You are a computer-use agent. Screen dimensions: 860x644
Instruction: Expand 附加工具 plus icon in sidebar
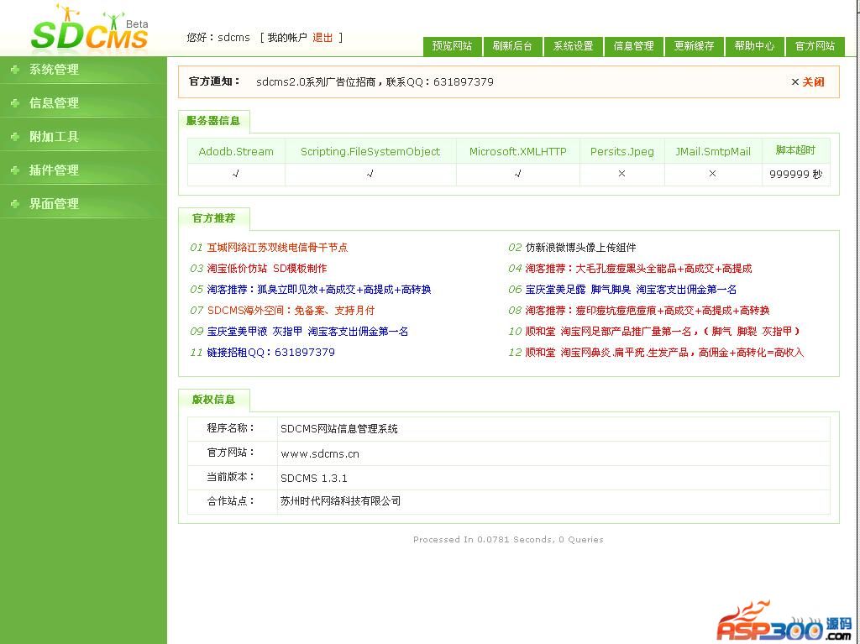point(15,137)
